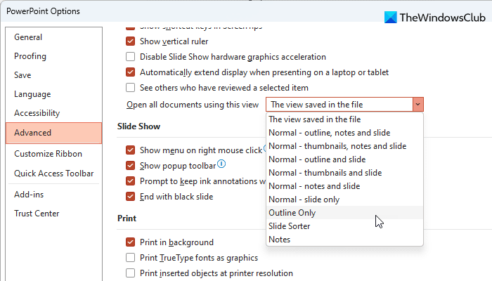Go to Customize Ribbon settings
Viewport: 492px width, 281px height.
tap(48, 154)
